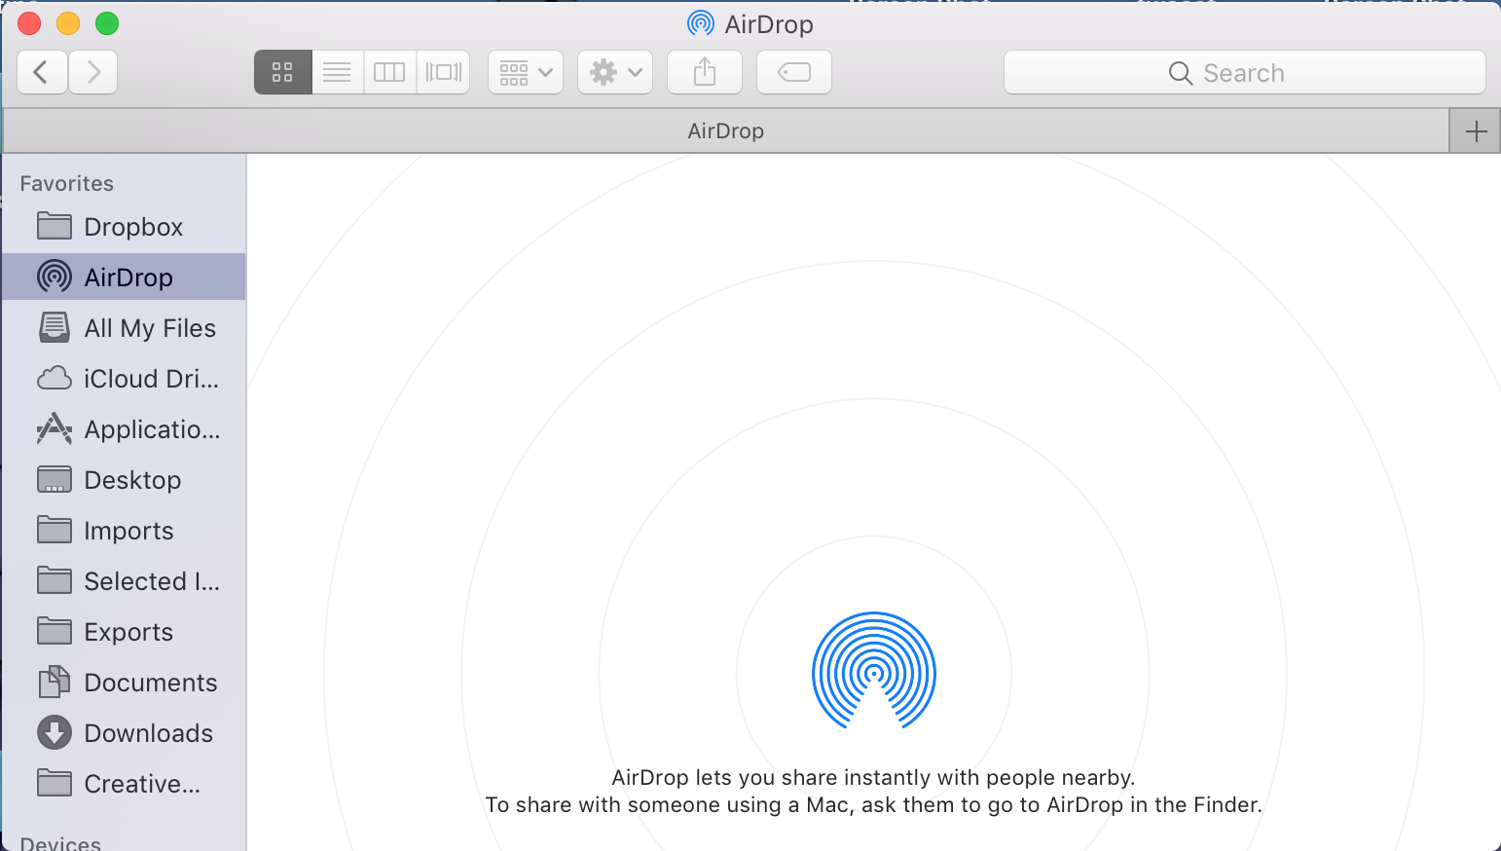This screenshot has width=1501, height=851.
Task: Switch to icon view
Action: coord(282,72)
